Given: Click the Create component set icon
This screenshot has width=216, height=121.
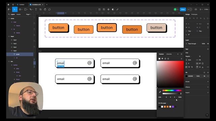Looking at the screenshot, I should pyautogui.click(x=104, y=9).
